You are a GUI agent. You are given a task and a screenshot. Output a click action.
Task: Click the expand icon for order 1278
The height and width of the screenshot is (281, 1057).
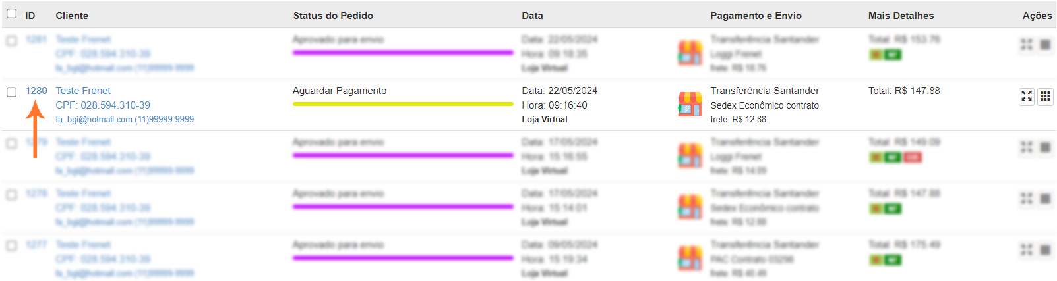tap(1027, 199)
